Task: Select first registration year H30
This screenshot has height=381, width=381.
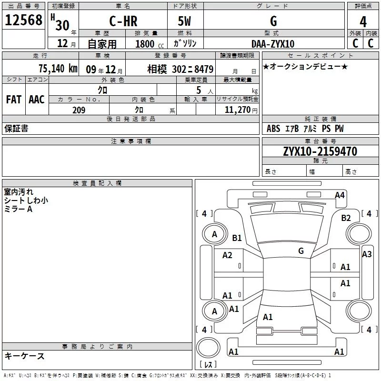Action: [60, 23]
